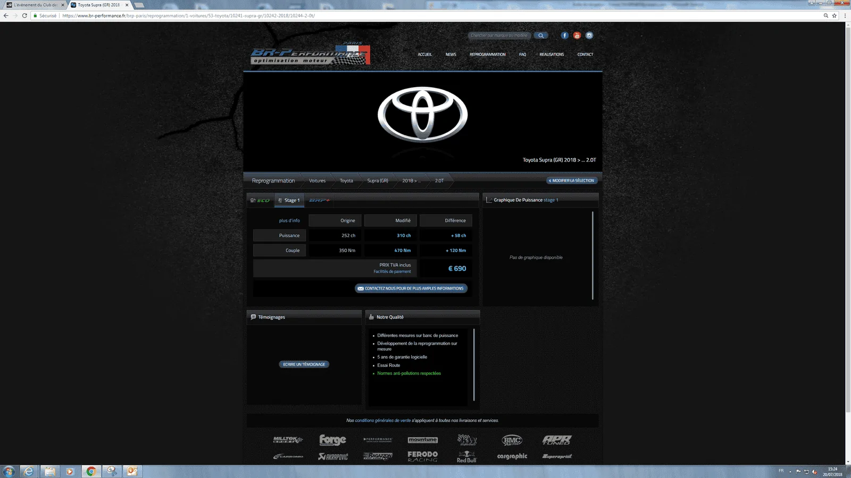
Task: Switch to the BRP+ tab
Action: (319, 200)
